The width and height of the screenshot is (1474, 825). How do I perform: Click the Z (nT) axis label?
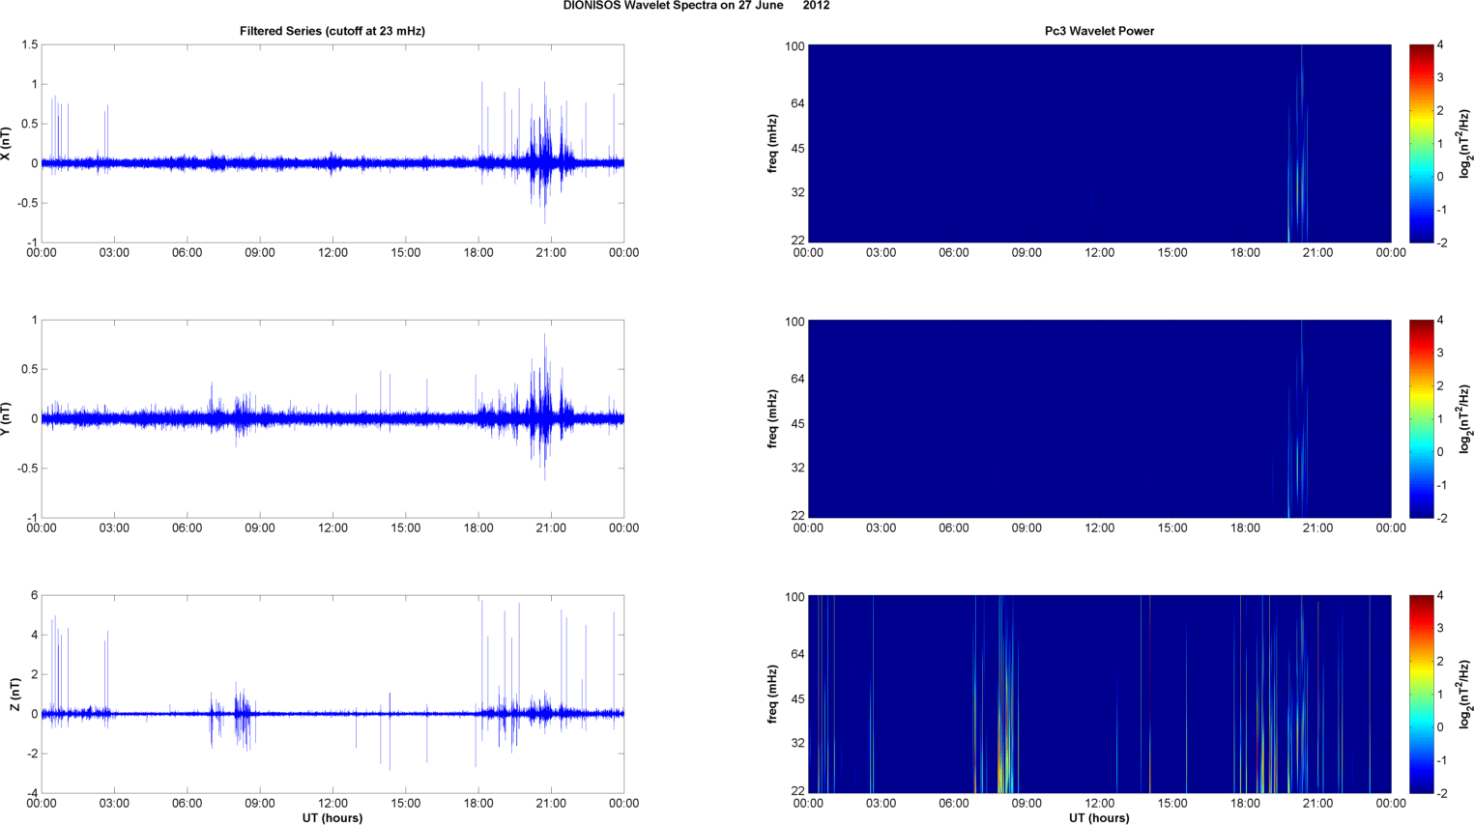[x=14, y=695]
